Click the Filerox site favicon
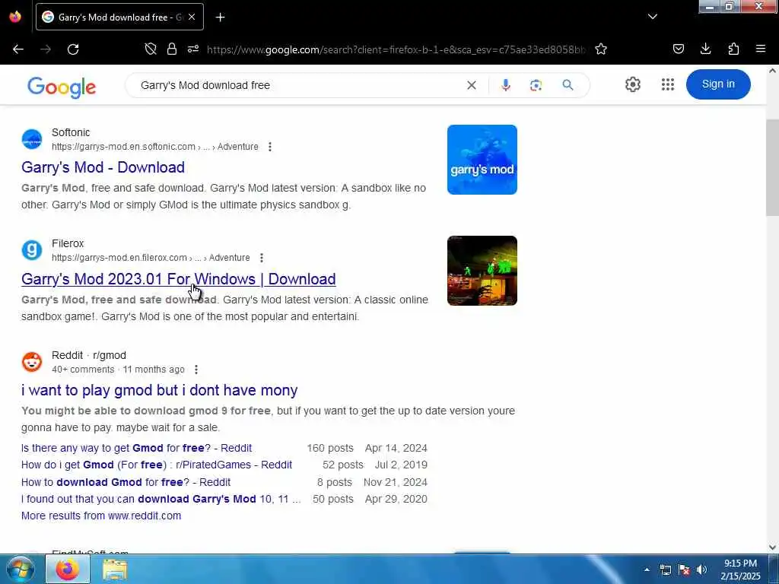The height and width of the screenshot is (584, 779). coord(32,249)
